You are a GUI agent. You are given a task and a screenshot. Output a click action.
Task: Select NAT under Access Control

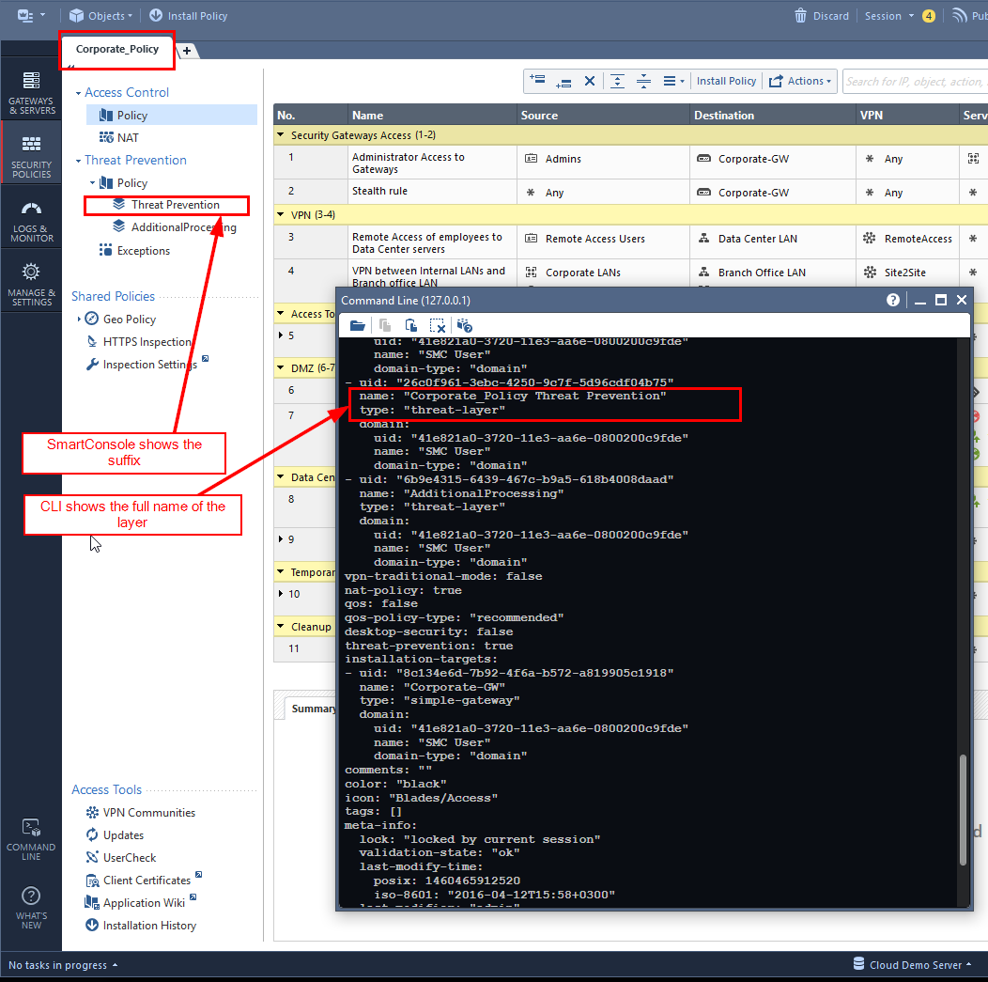pyautogui.click(x=118, y=138)
